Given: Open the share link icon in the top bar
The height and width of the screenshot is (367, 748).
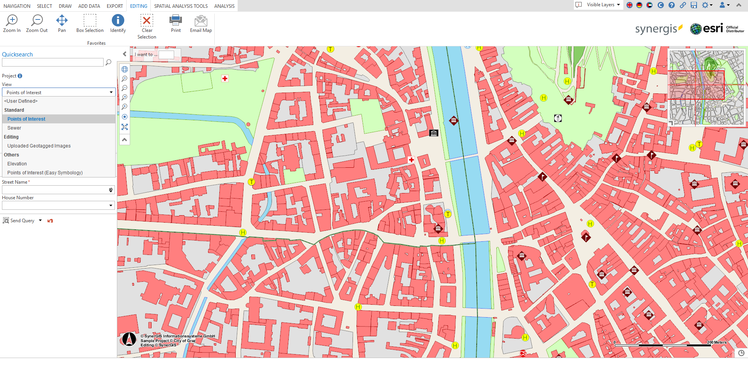Looking at the screenshot, I should coord(683,5).
